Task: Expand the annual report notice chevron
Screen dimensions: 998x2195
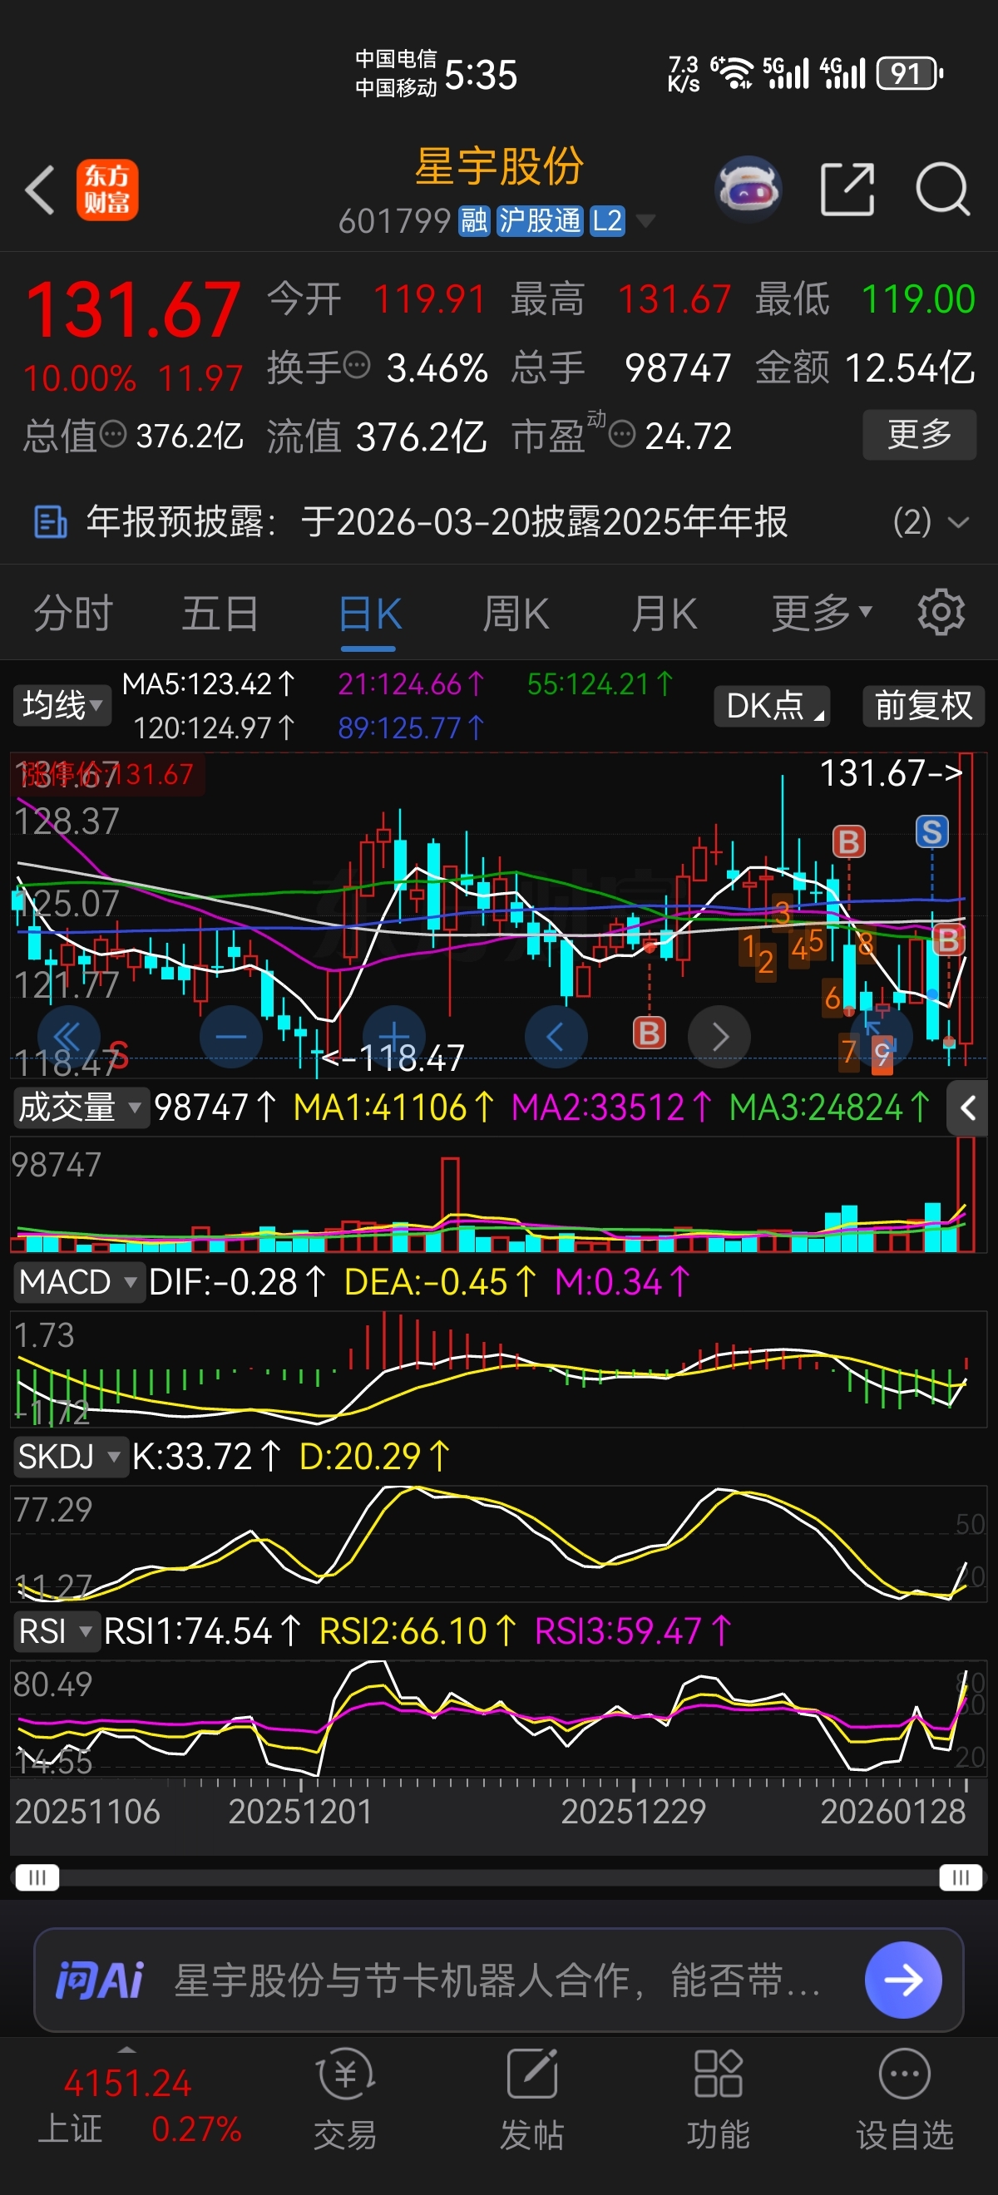Action: 958,521
